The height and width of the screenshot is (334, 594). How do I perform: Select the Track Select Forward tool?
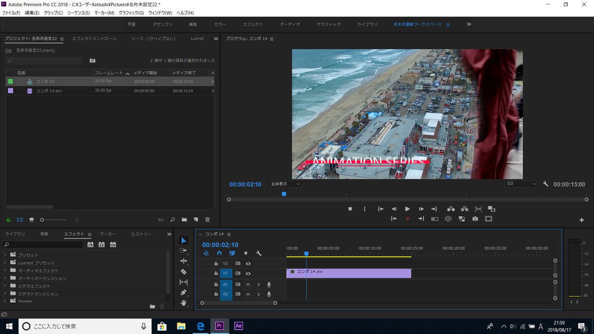pyautogui.click(x=184, y=251)
